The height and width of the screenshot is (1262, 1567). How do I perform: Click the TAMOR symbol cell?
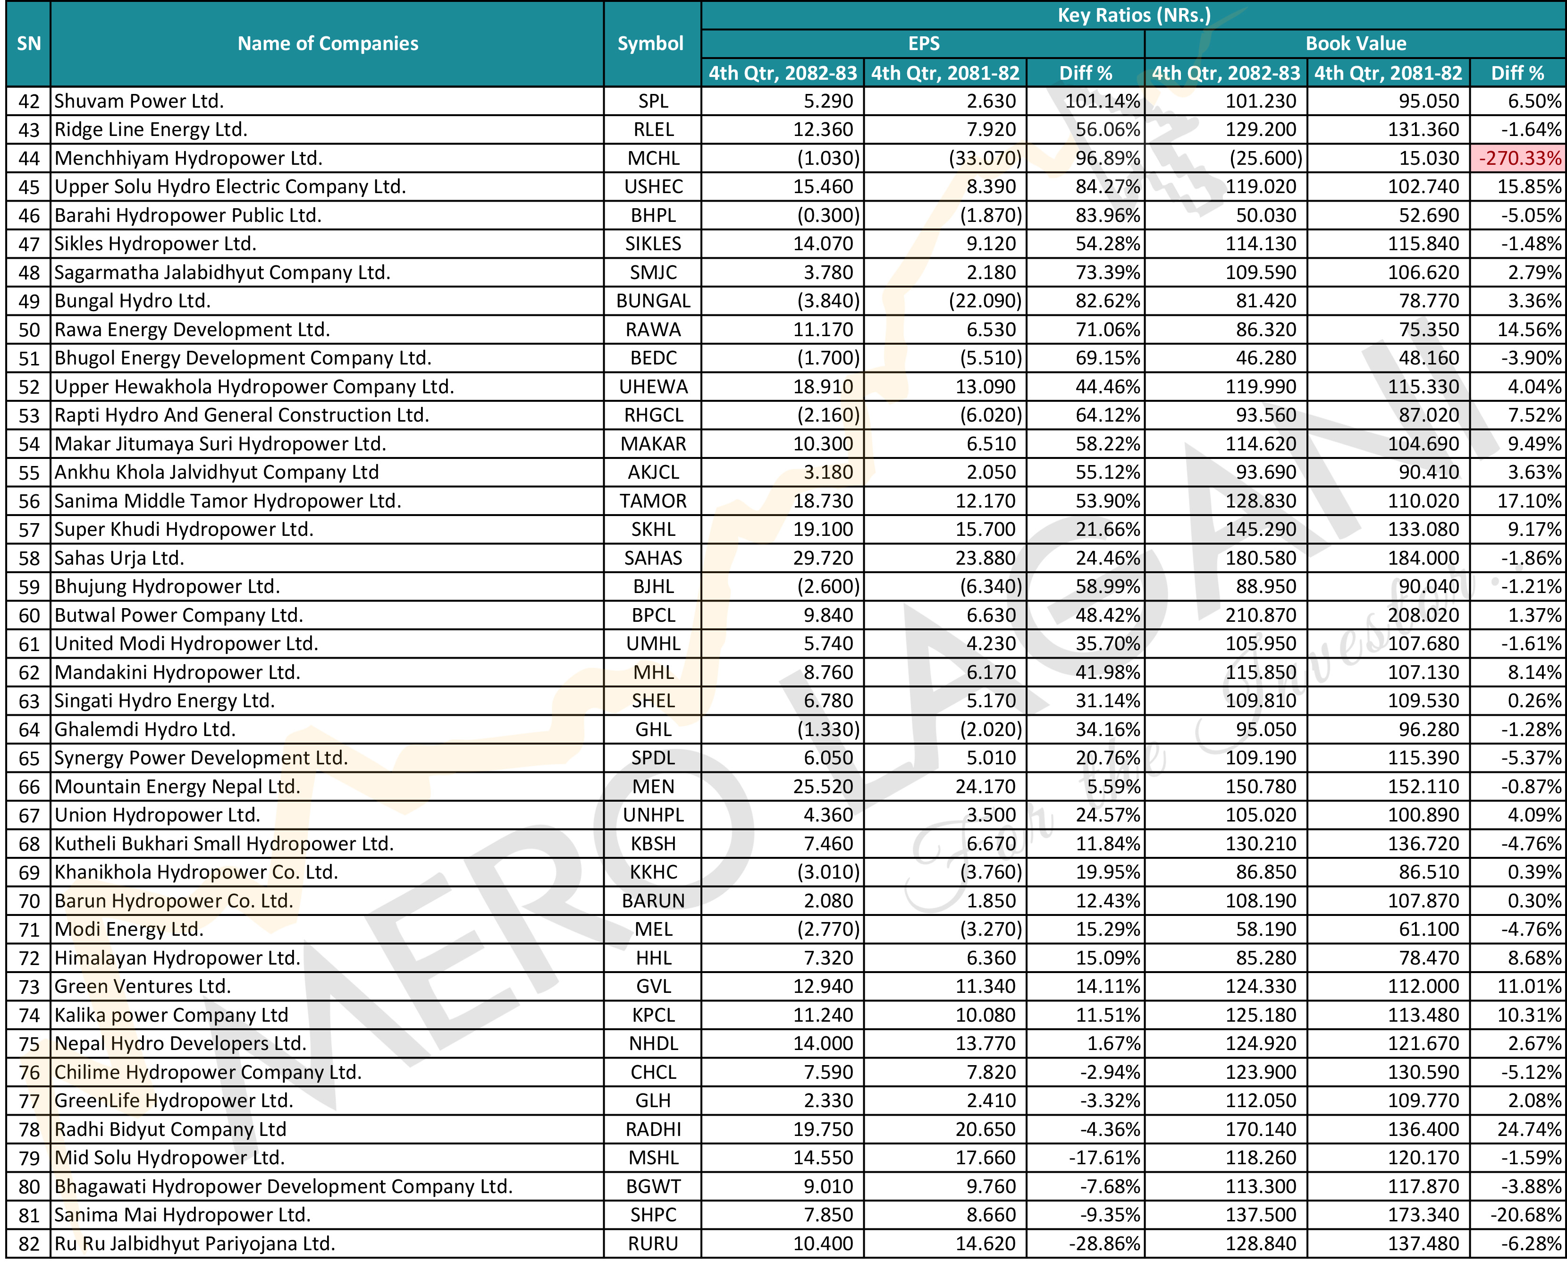coord(653,501)
